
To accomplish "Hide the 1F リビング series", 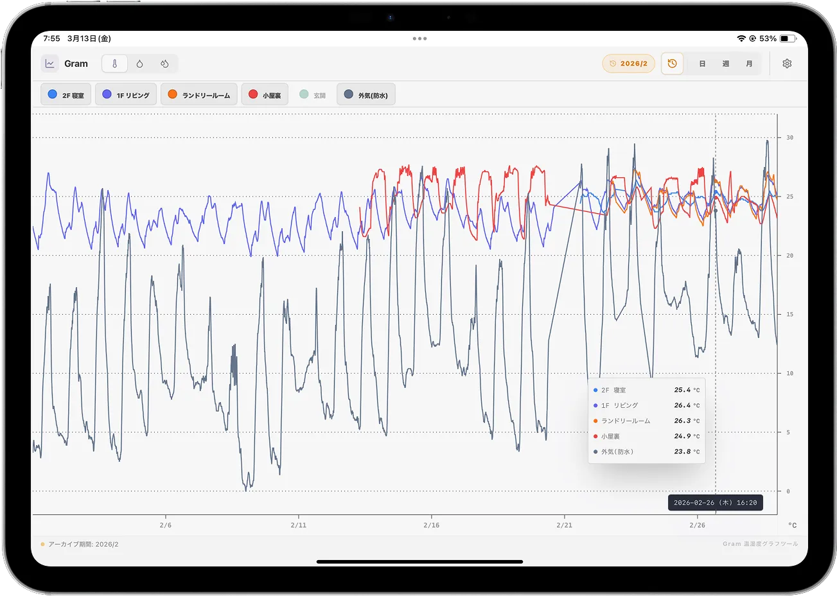I will click(126, 95).
